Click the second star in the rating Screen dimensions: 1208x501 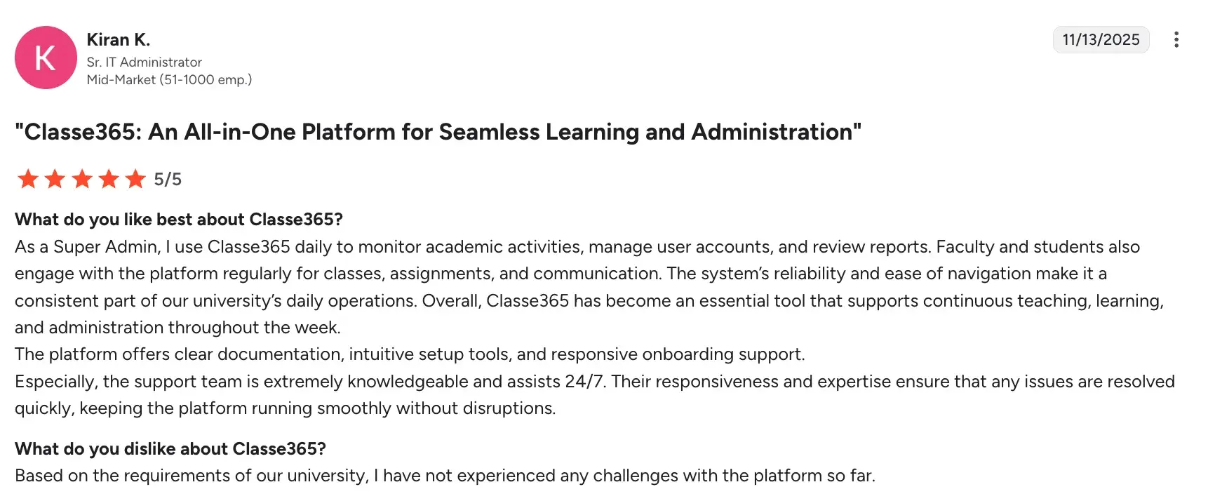[55, 179]
